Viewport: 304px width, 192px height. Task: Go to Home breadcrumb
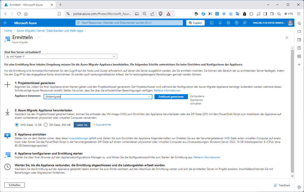8,31
